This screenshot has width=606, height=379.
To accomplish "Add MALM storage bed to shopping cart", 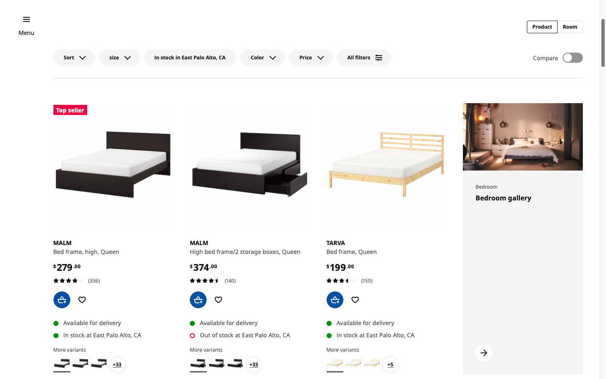I will click(x=198, y=300).
